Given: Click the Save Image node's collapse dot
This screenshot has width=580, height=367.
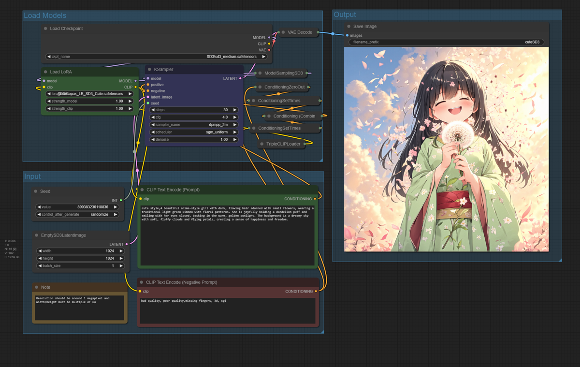Looking at the screenshot, I should pos(349,27).
